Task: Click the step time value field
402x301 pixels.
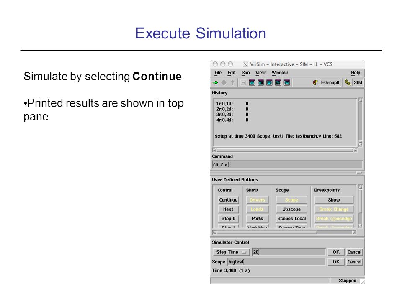Action: 289,252
